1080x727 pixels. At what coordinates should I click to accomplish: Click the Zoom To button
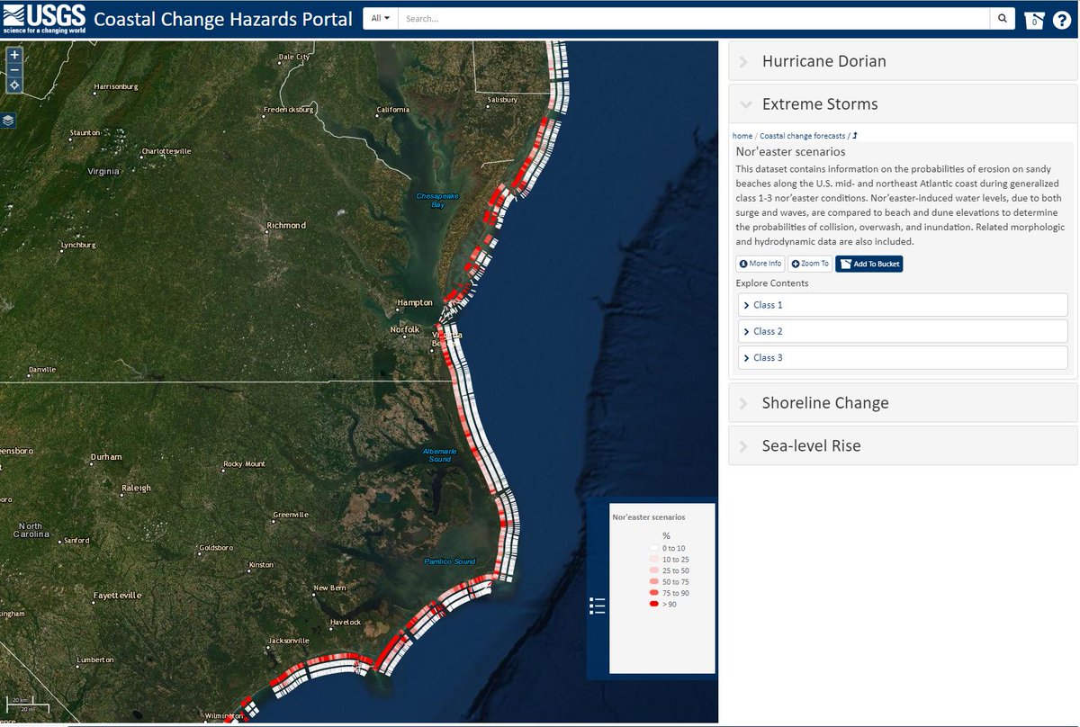[810, 264]
